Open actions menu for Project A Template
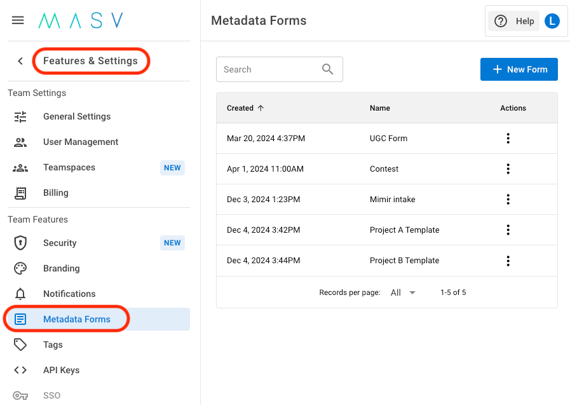 point(508,230)
